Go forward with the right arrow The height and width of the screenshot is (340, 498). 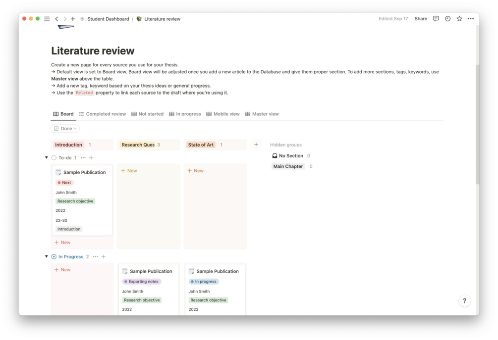click(x=65, y=19)
